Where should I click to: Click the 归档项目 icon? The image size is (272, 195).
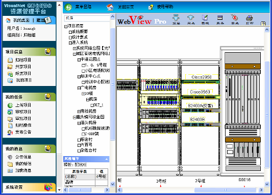point(10,60)
